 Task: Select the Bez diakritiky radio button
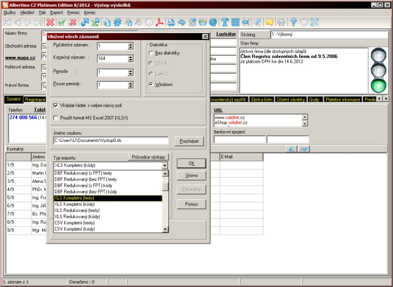[151, 53]
